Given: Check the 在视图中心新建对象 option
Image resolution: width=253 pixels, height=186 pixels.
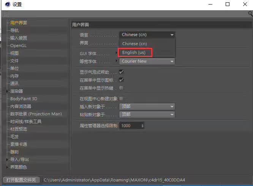Looking at the screenshot, I should (122, 99).
